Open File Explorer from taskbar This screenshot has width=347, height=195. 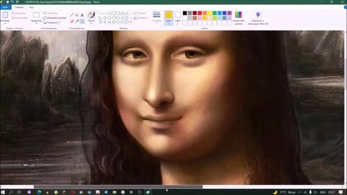[x=114, y=192]
